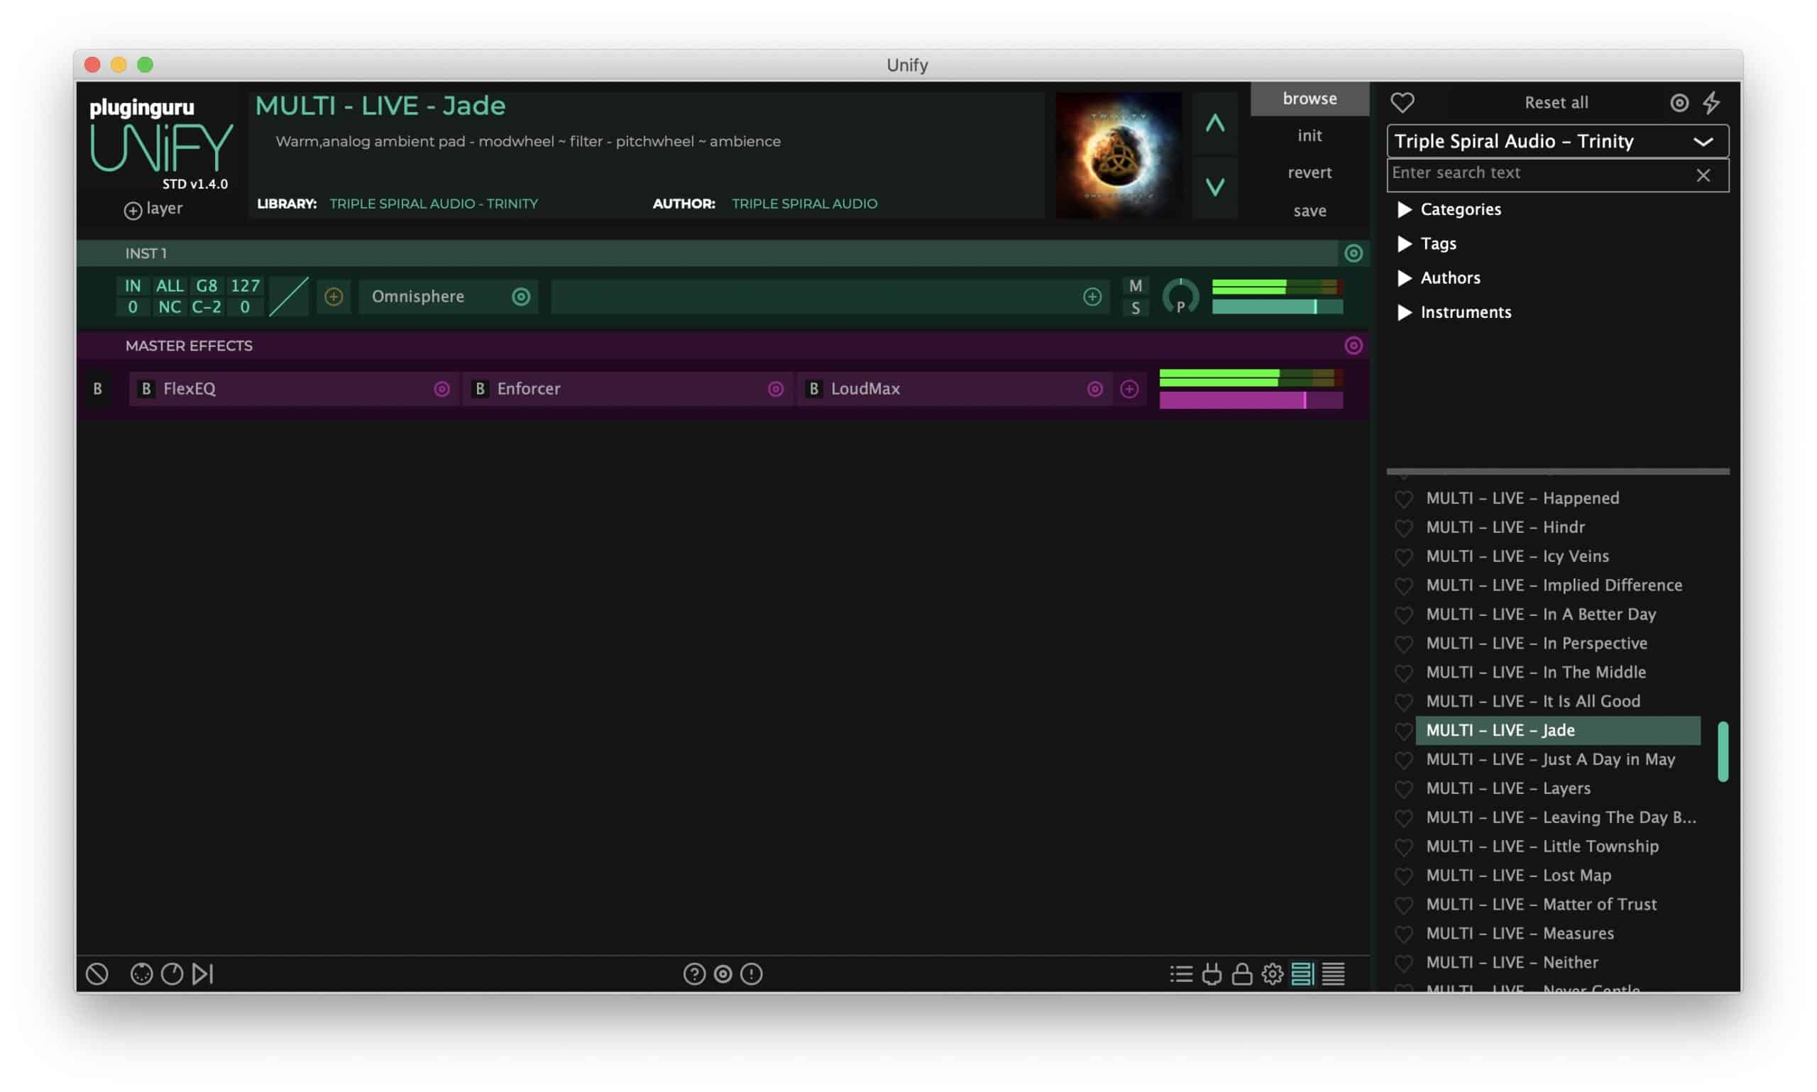Image resolution: width=1817 pixels, height=1092 pixels.
Task: Open the help question mark icon
Action: [693, 974]
